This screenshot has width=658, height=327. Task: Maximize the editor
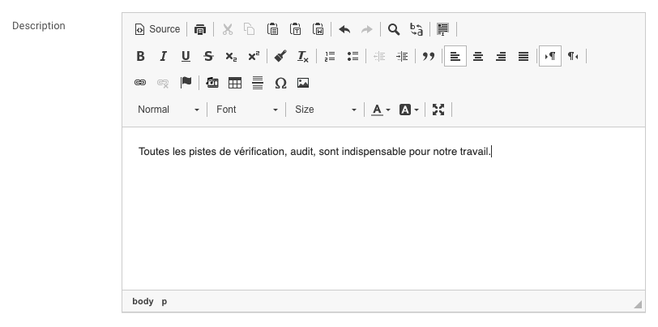(438, 110)
